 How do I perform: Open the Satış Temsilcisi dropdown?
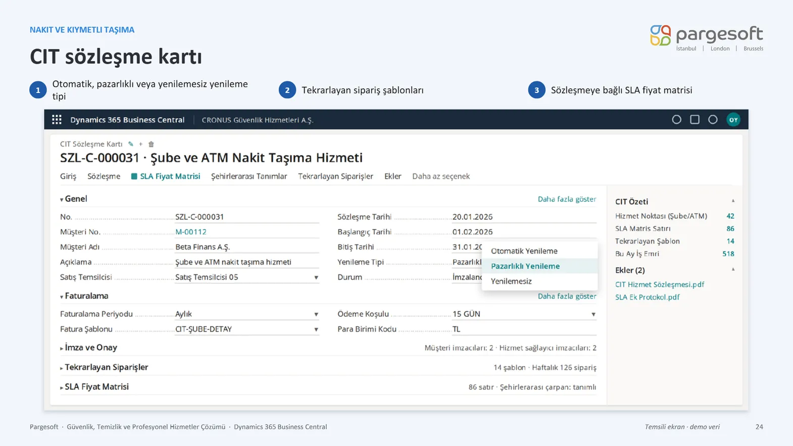click(316, 277)
